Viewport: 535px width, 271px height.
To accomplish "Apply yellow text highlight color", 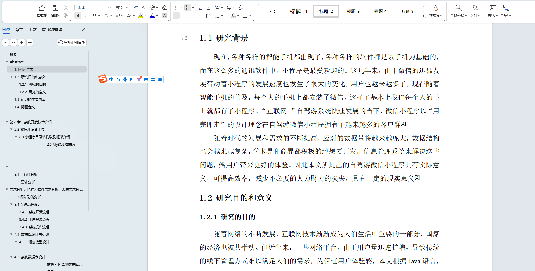I will click(141, 16).
